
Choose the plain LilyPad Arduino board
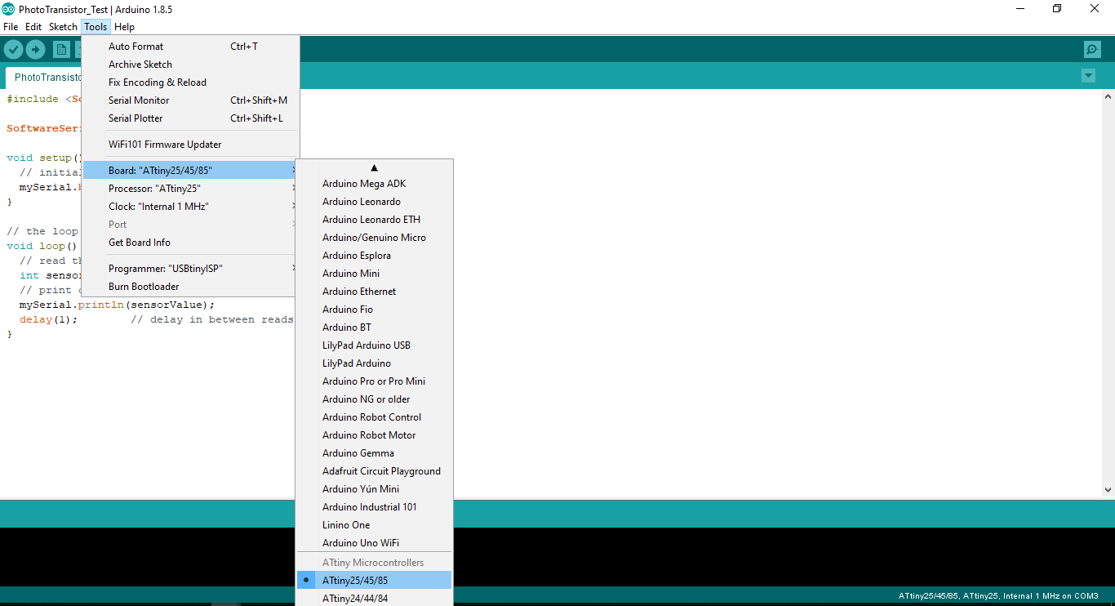click(374, 363)
